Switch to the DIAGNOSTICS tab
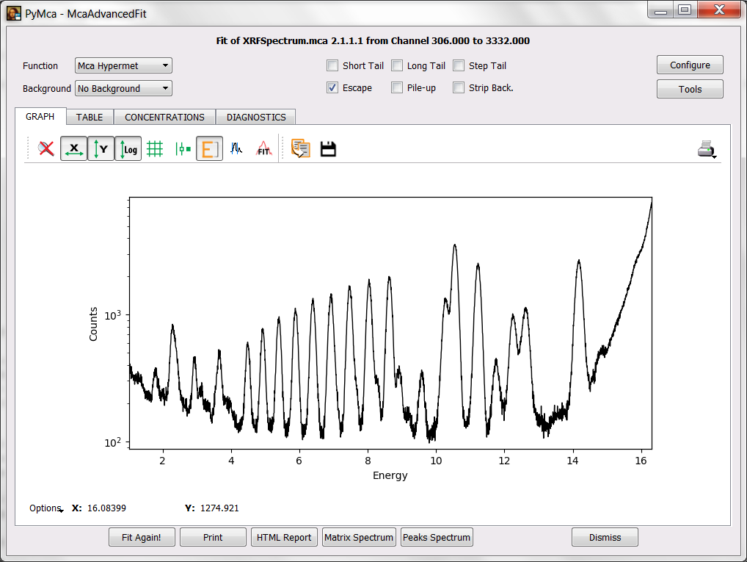This screenshot has height=562, width=747. click(256, 118)
